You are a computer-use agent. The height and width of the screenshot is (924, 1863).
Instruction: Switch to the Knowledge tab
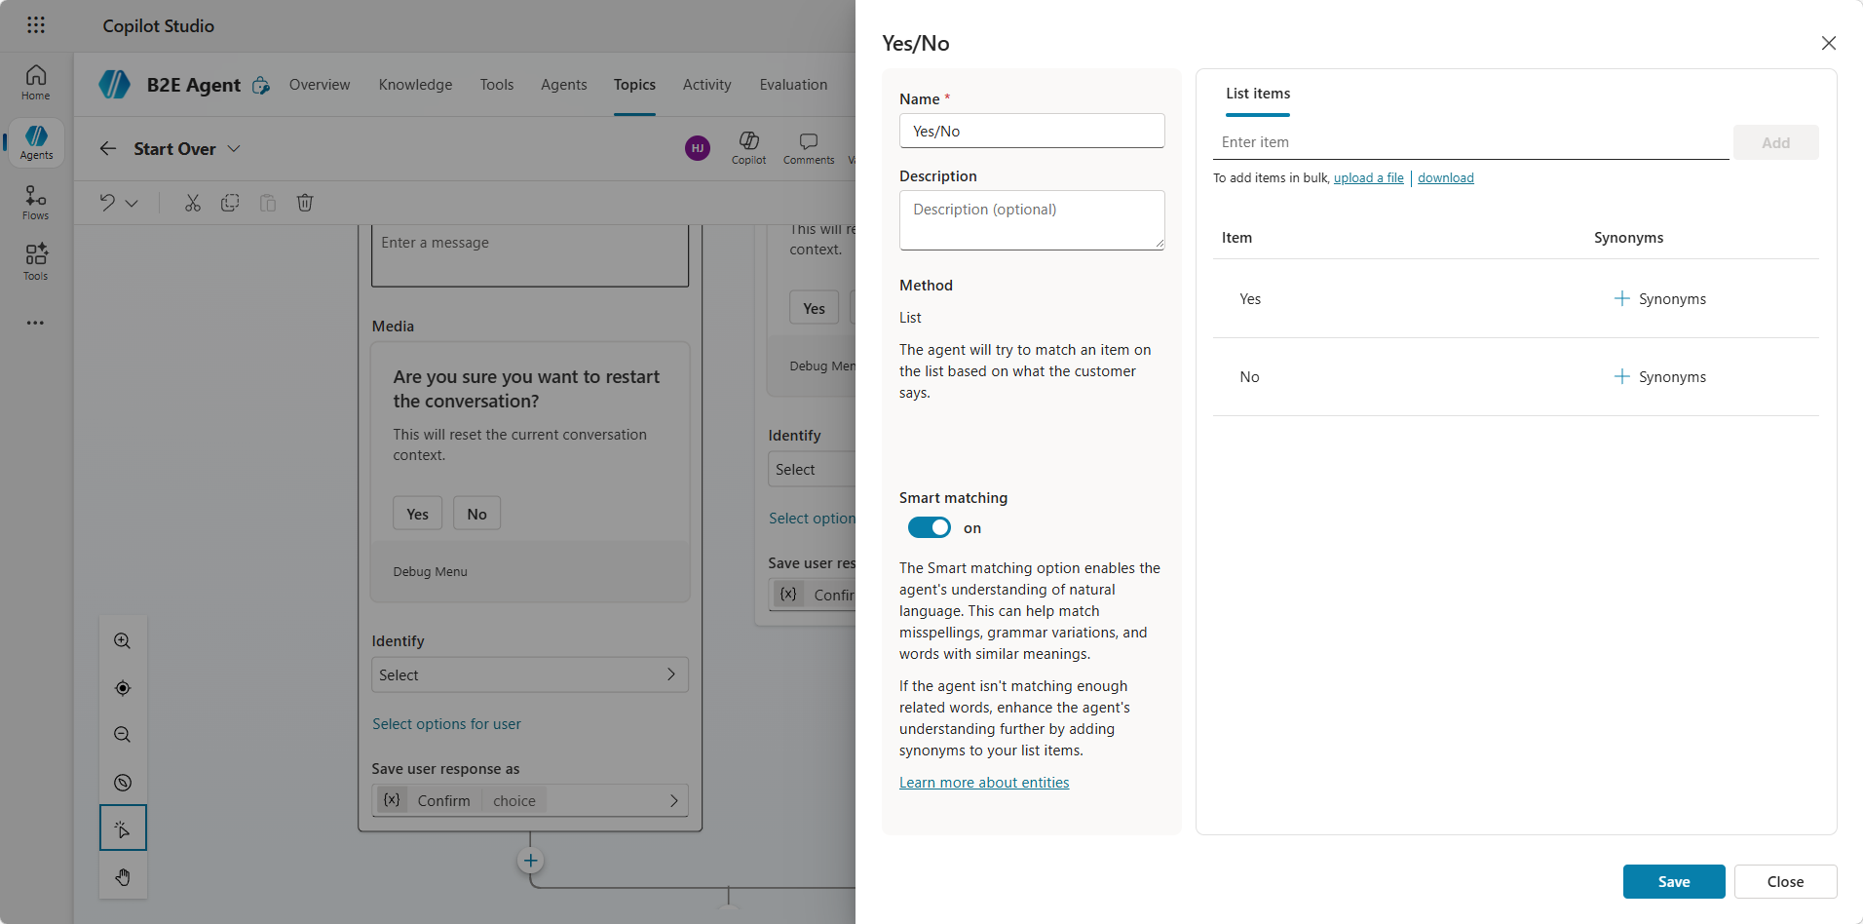click(x=415, y=85)
